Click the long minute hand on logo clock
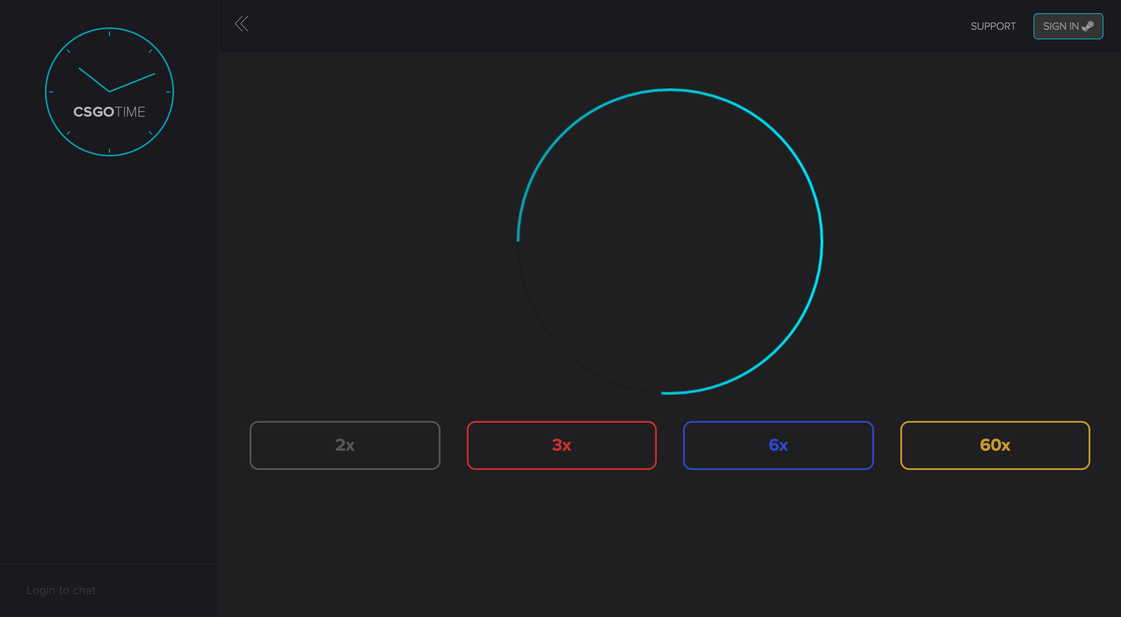Viewport: 1121px width, 617px height. coord(133,82)
